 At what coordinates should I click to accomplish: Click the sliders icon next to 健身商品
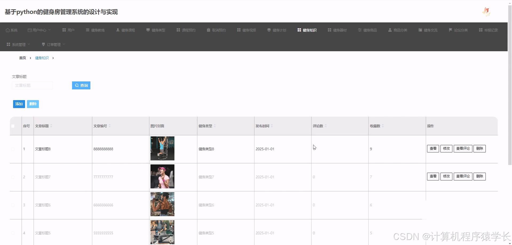(x=360, y=30)
